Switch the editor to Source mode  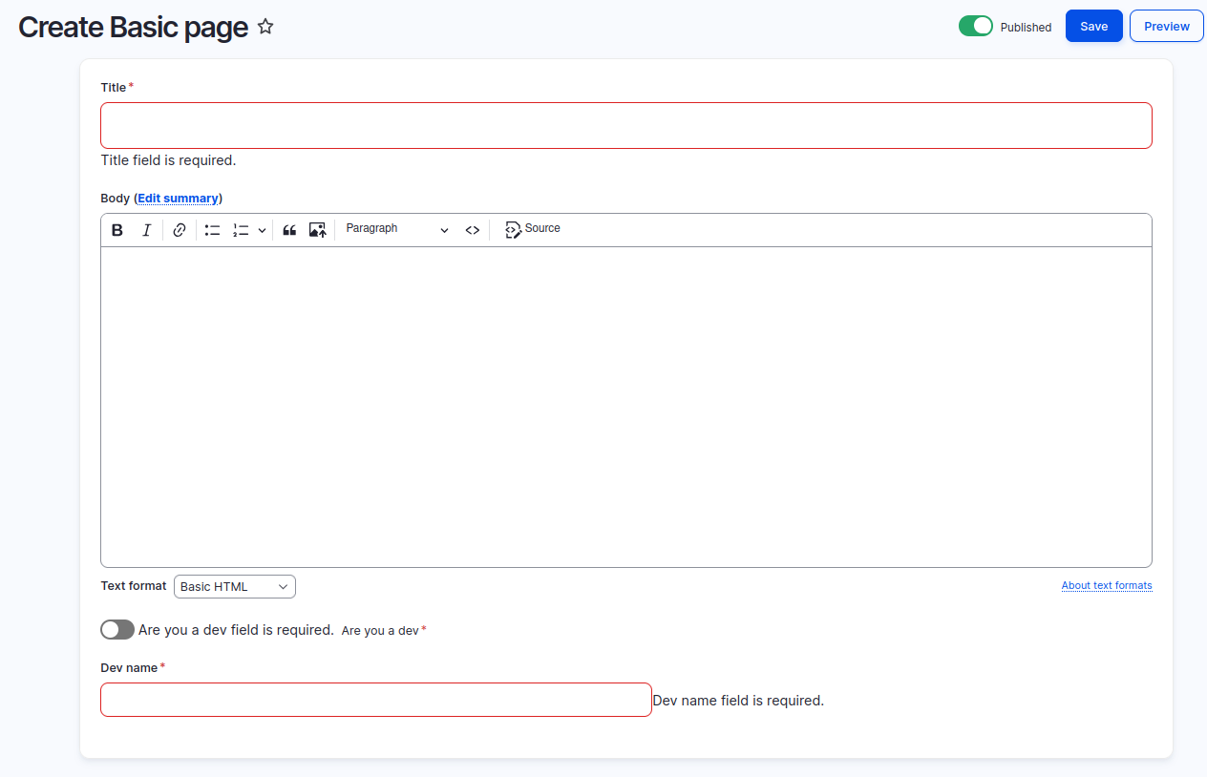click(533, 229)
